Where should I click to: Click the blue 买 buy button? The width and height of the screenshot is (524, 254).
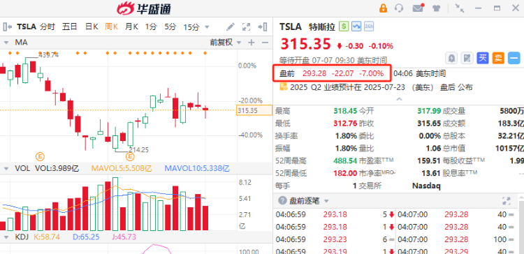point(482,58)
